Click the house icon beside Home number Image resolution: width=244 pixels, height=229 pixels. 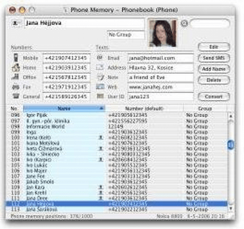16,67
